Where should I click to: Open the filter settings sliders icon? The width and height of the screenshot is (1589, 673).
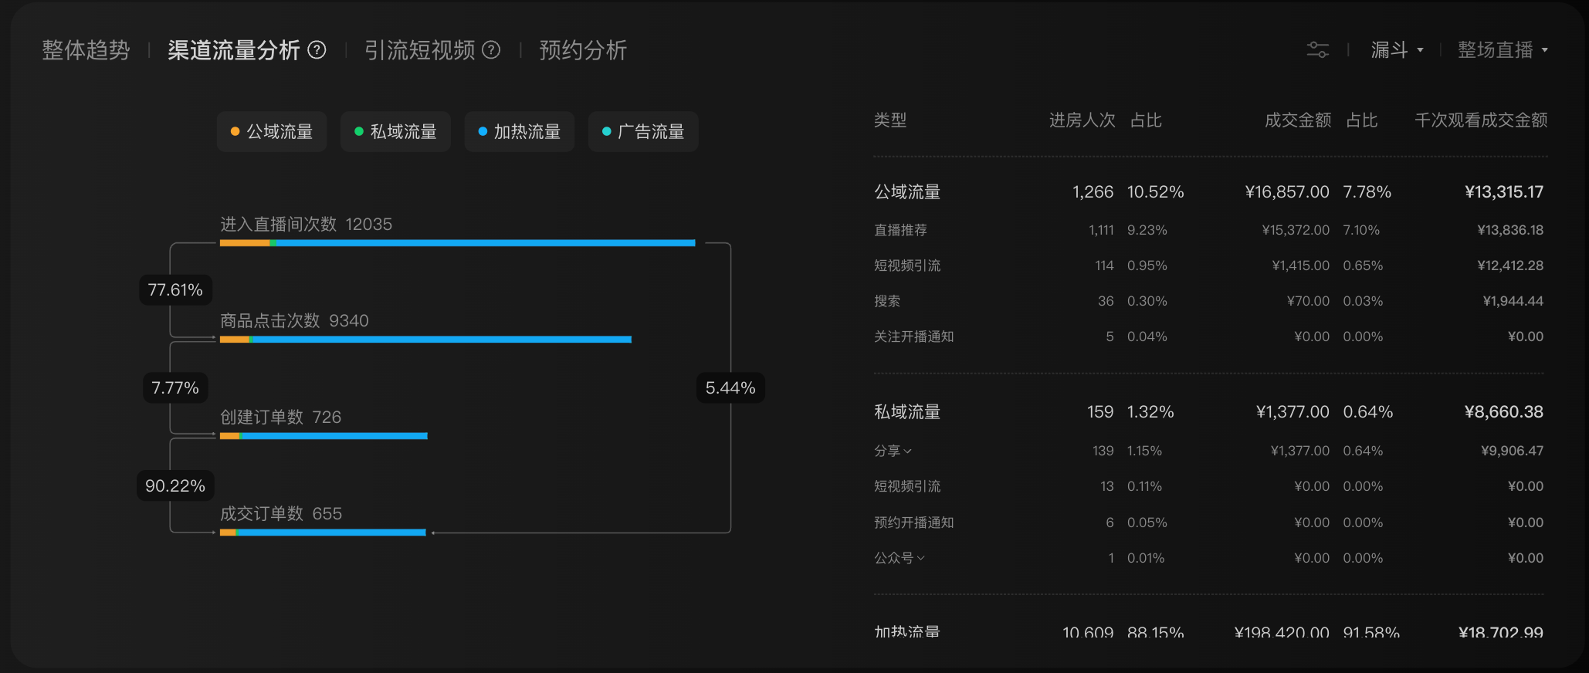tap(1317, 50)
